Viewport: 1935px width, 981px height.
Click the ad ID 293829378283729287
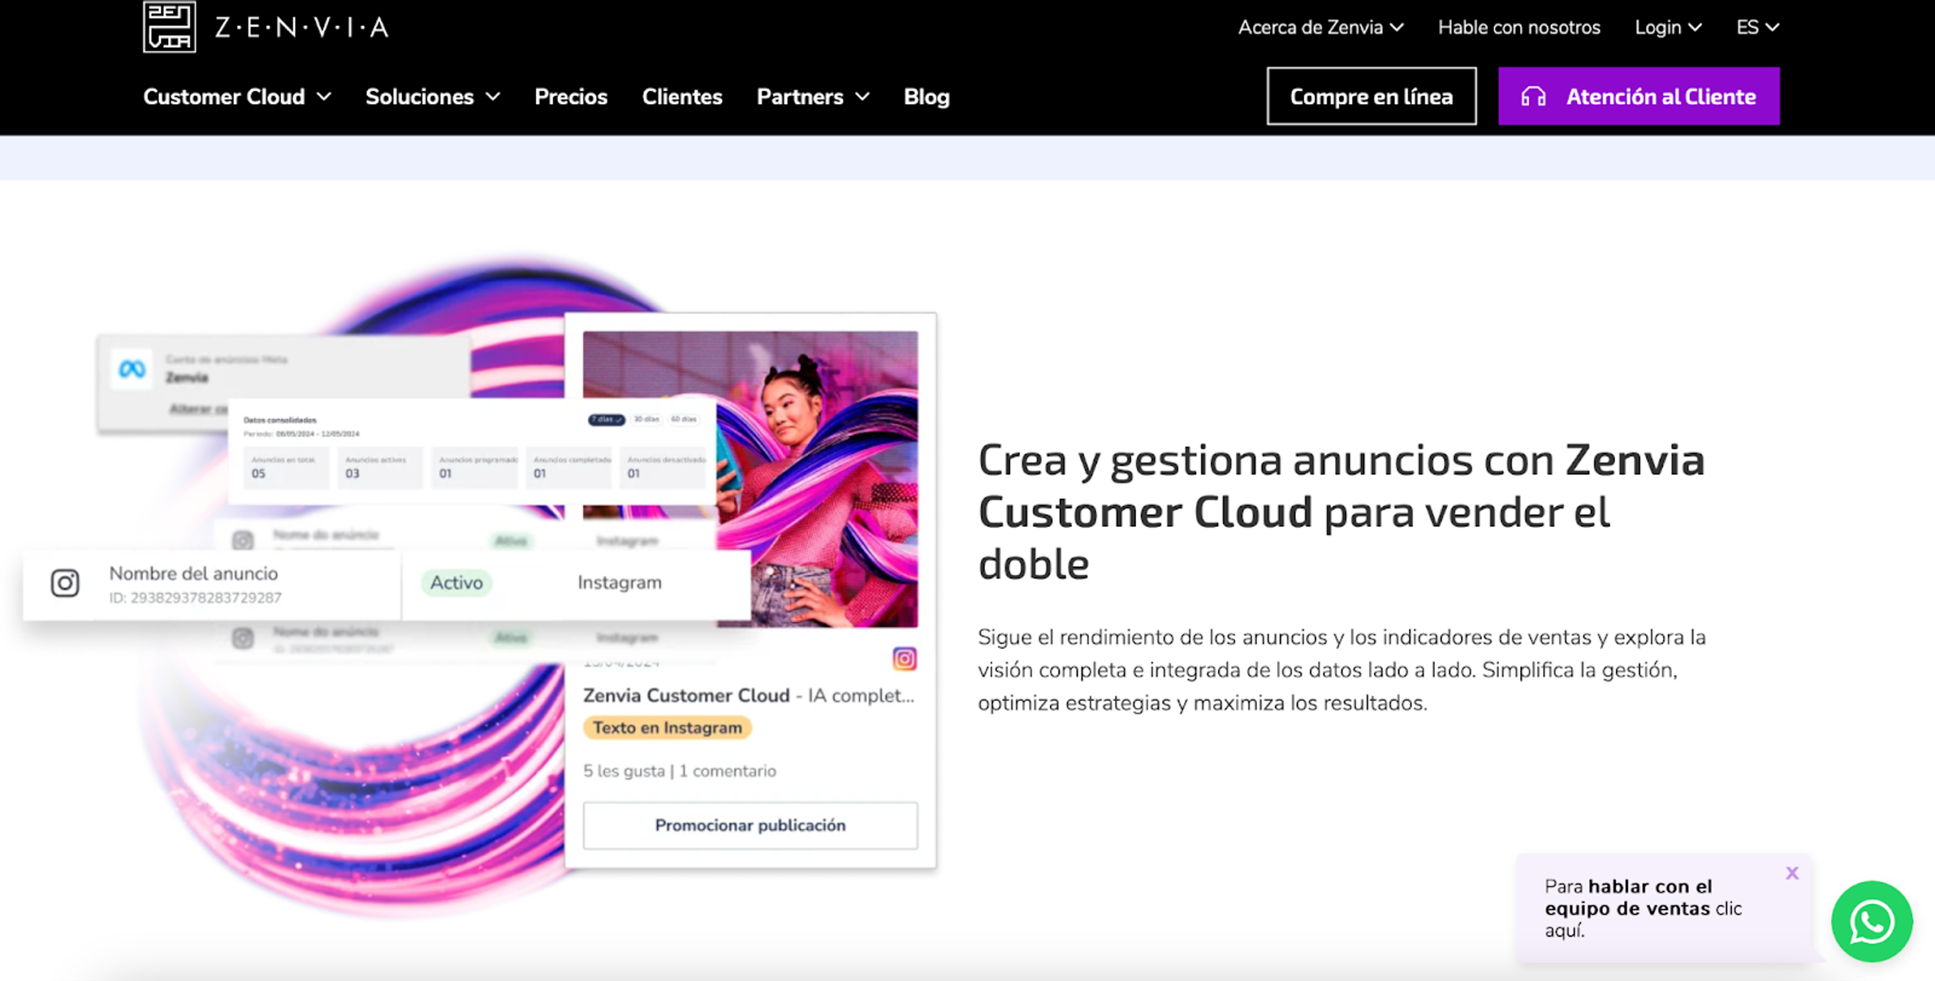point(196,598)
